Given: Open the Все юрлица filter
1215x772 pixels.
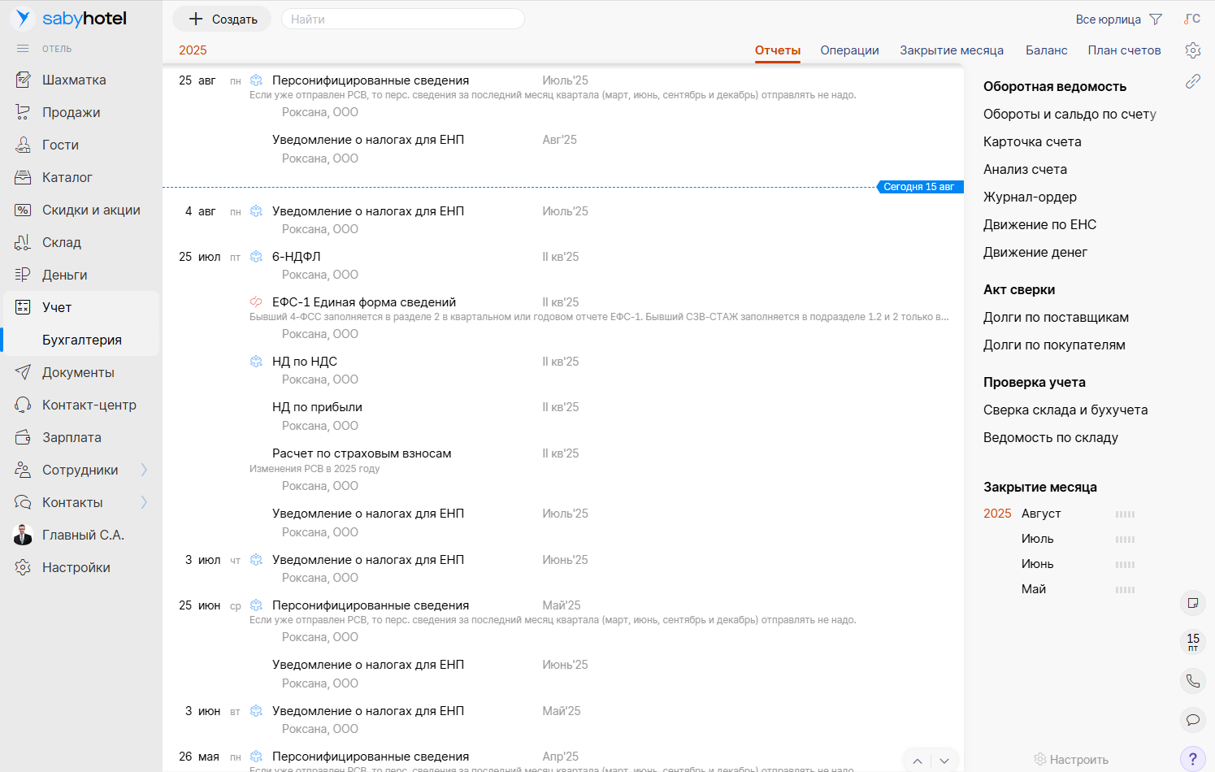Looking at the screenshot, I should coord(1118,20).
